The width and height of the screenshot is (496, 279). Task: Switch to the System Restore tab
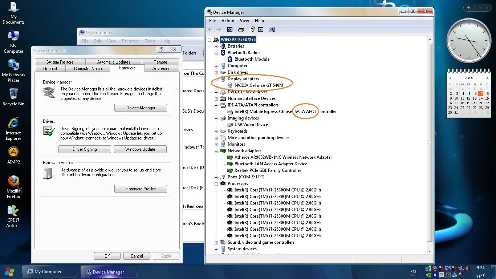click(x=60, y=62)
